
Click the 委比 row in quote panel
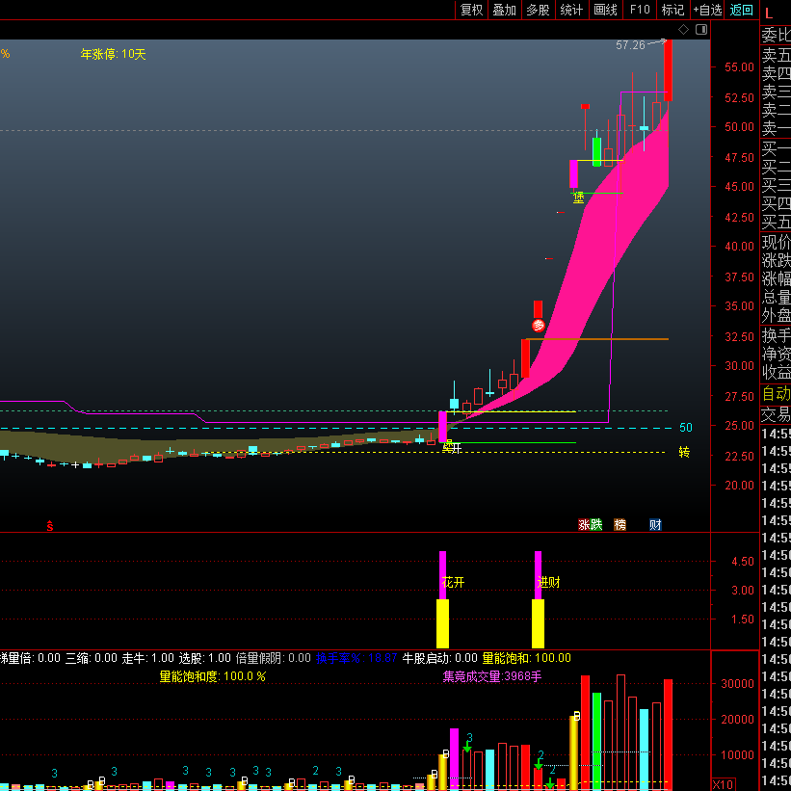[776, 36]
